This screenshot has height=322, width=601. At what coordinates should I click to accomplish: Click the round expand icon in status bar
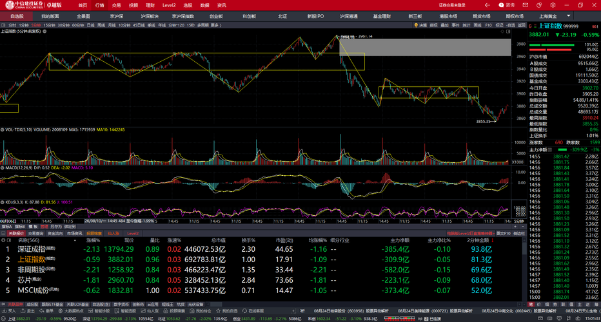click(3, 319)
